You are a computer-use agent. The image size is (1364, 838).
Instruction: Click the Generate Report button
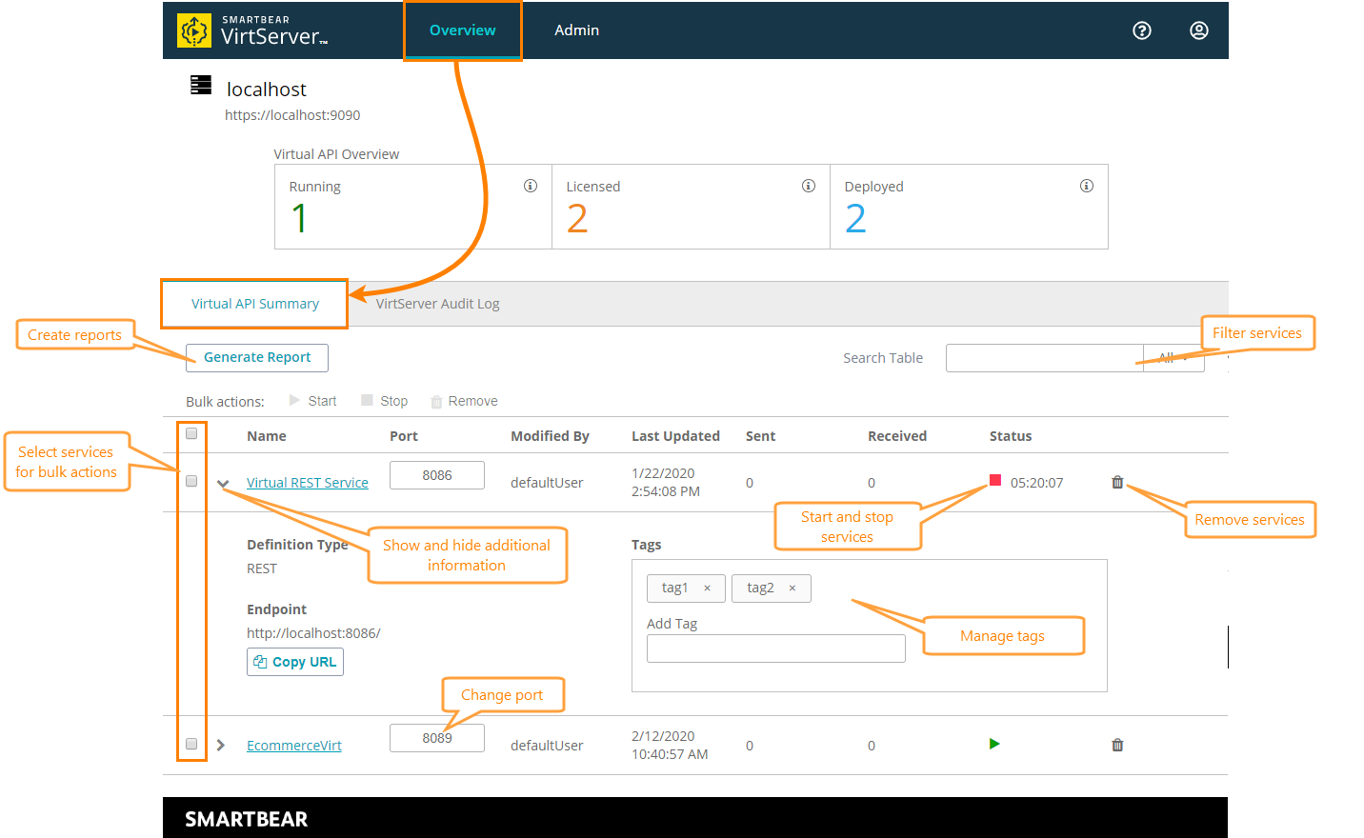257,357
